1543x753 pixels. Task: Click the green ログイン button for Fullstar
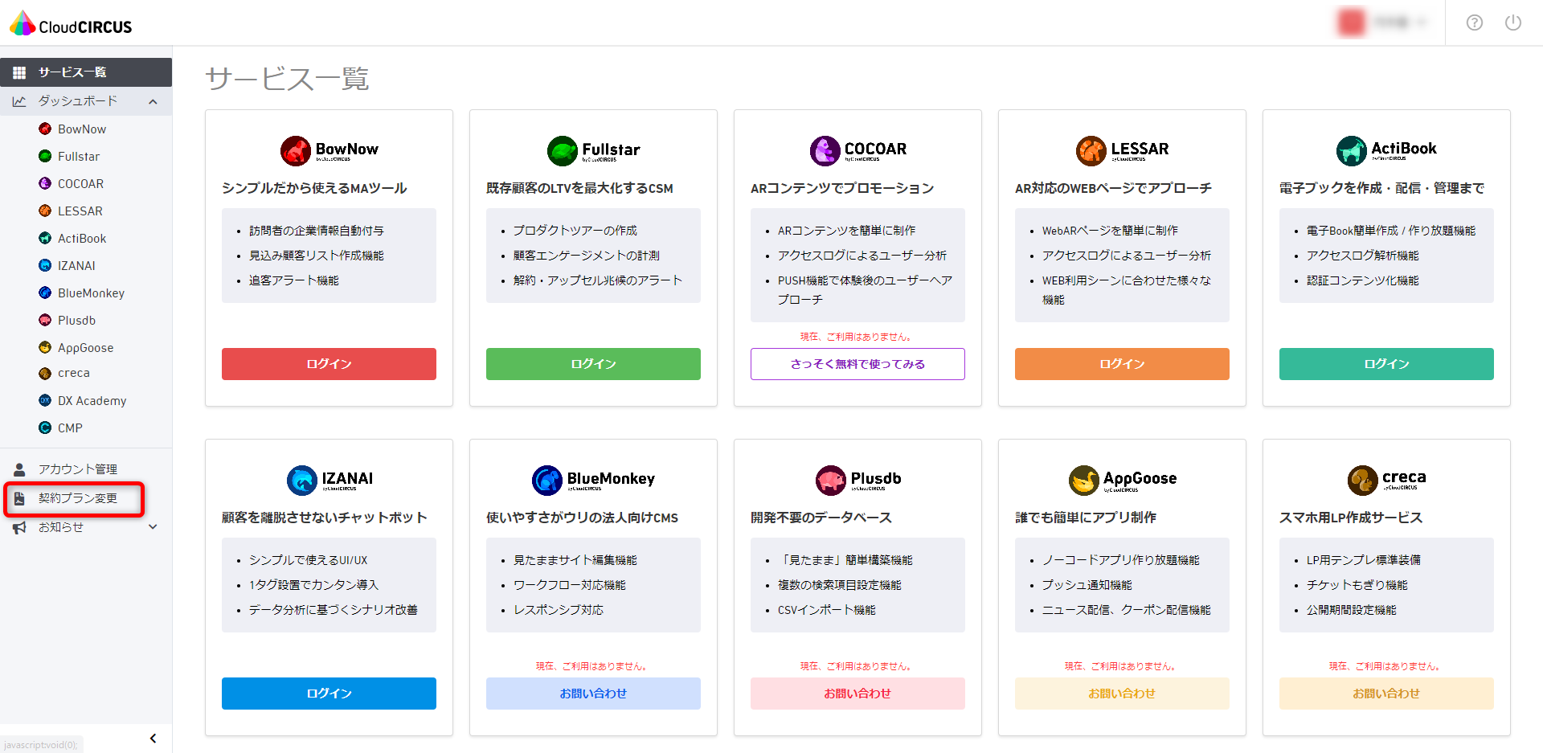(x=593, y=364)
